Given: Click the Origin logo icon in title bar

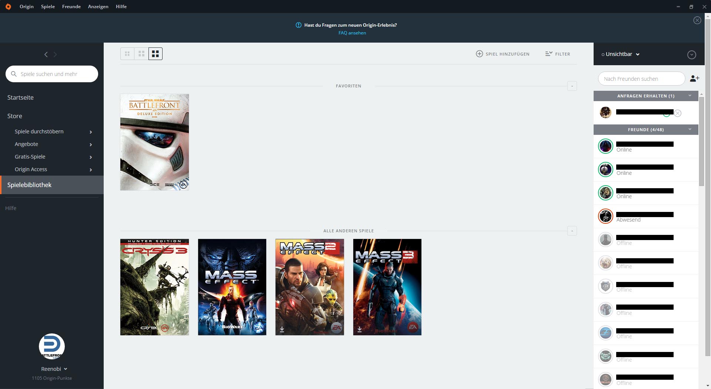Looking at the screenshot, I should [x=8, y=7].
